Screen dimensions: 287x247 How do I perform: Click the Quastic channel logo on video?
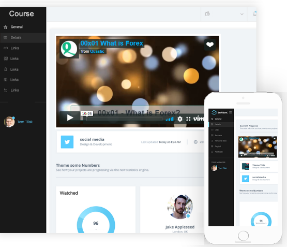tap(69, 49)
